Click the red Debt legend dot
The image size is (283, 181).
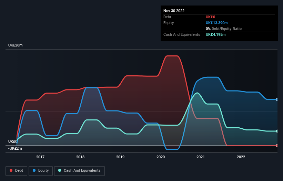coord(11,170)
